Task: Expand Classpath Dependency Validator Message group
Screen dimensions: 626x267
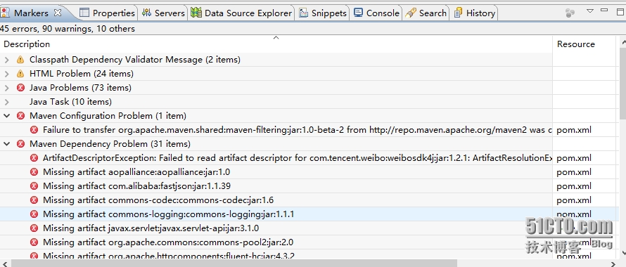Action: [6, 60]
